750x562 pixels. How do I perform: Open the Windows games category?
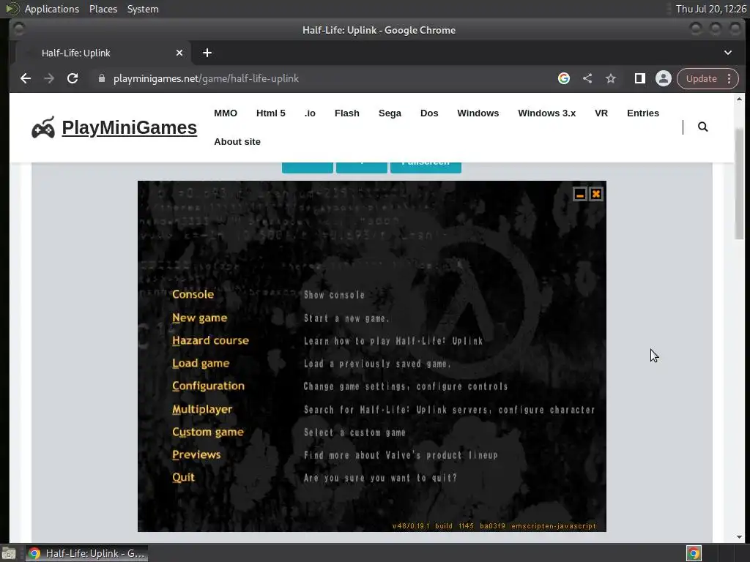point(478,113)
